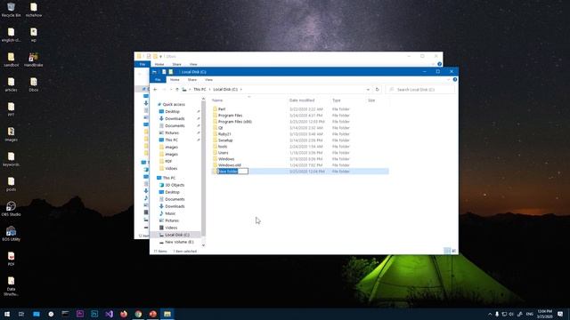The width and height of the screenshot is (570, 320).
Task: Select Quick access in the navigation pane
Action: coord(174,105)
